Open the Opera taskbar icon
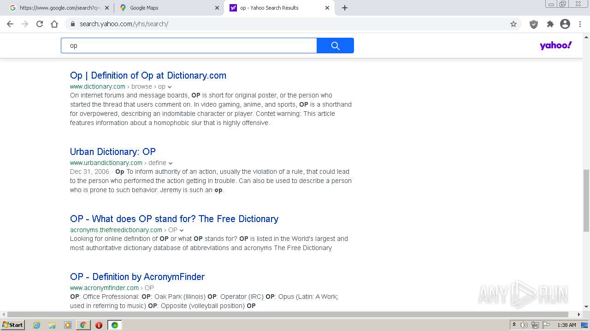 (x=99, y=325)
